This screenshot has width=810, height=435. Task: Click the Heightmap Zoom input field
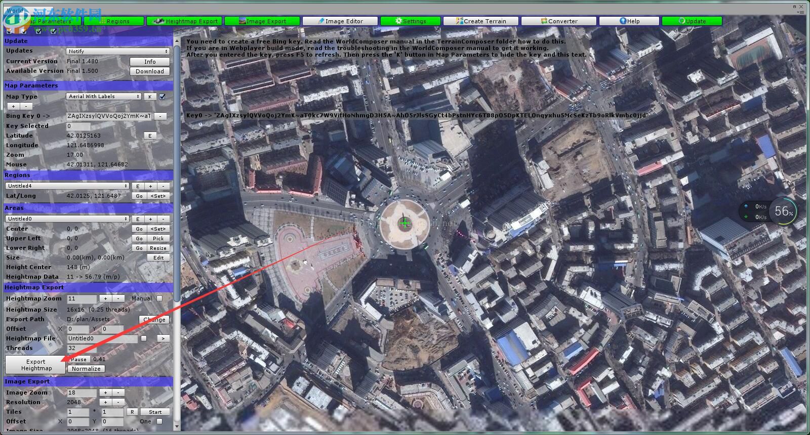pyautogui.click(x=82, y=298)
